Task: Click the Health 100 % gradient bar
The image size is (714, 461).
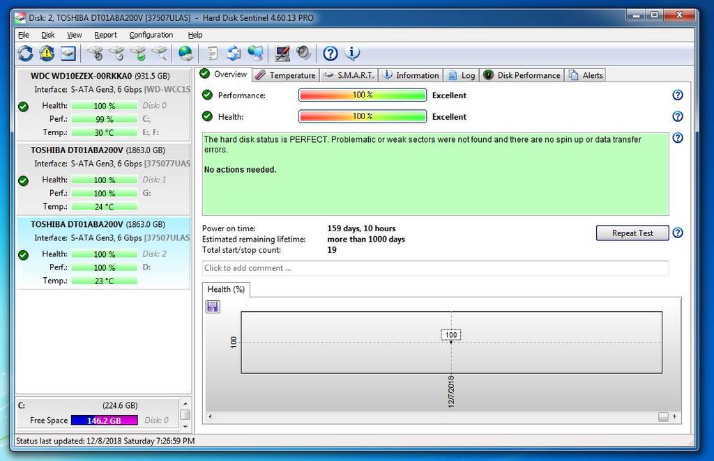Action: [x=363, y=116]
